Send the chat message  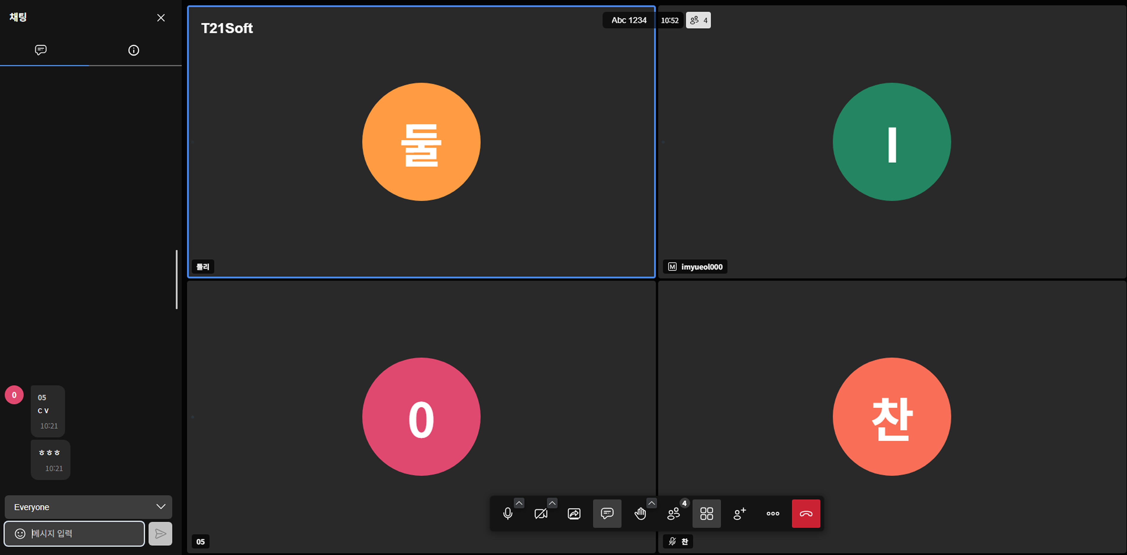tap(160, 534)
